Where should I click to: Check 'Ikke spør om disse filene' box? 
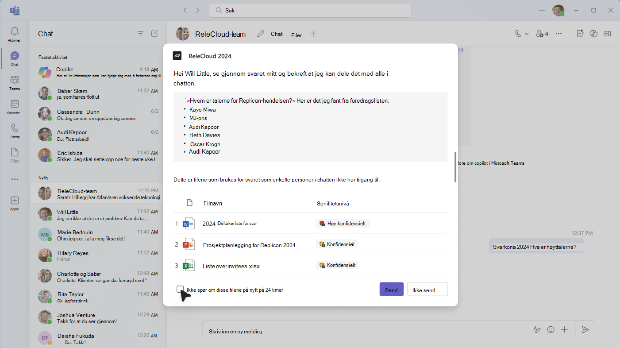(x=180, y=289)
